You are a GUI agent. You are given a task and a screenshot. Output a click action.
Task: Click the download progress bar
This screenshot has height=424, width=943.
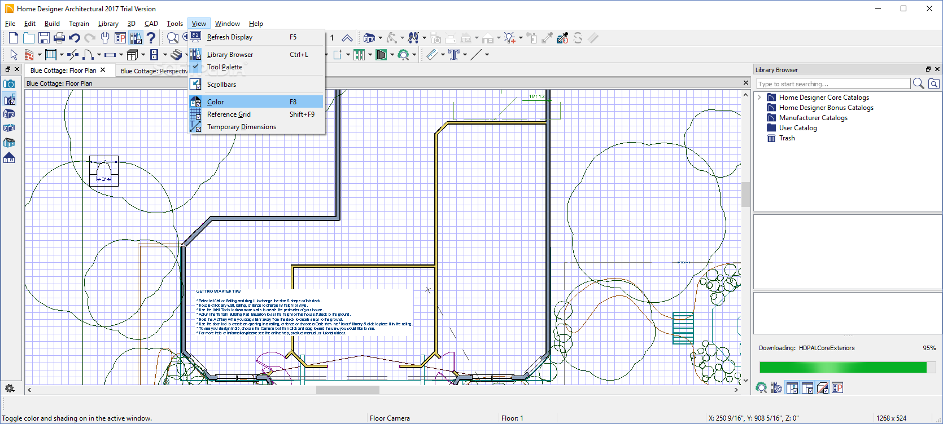tap(848, 368)
